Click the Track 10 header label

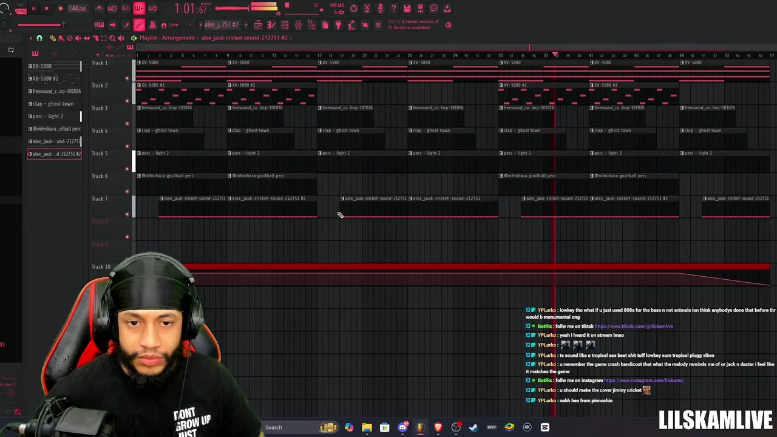101,266
